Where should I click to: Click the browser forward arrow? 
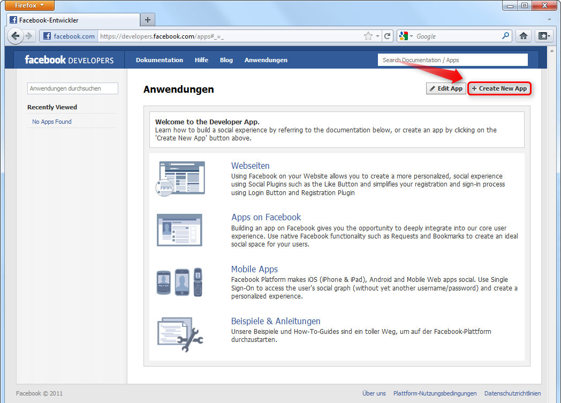click(x=29, y=36)
